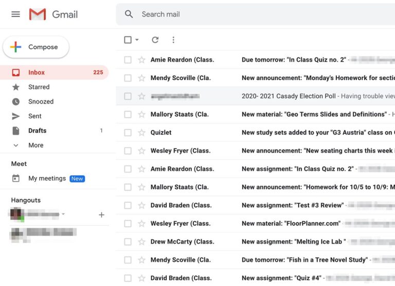Screen dimensions: 395x286
Task: Click the Snoozed clock icon
Action: pos(16,102)
